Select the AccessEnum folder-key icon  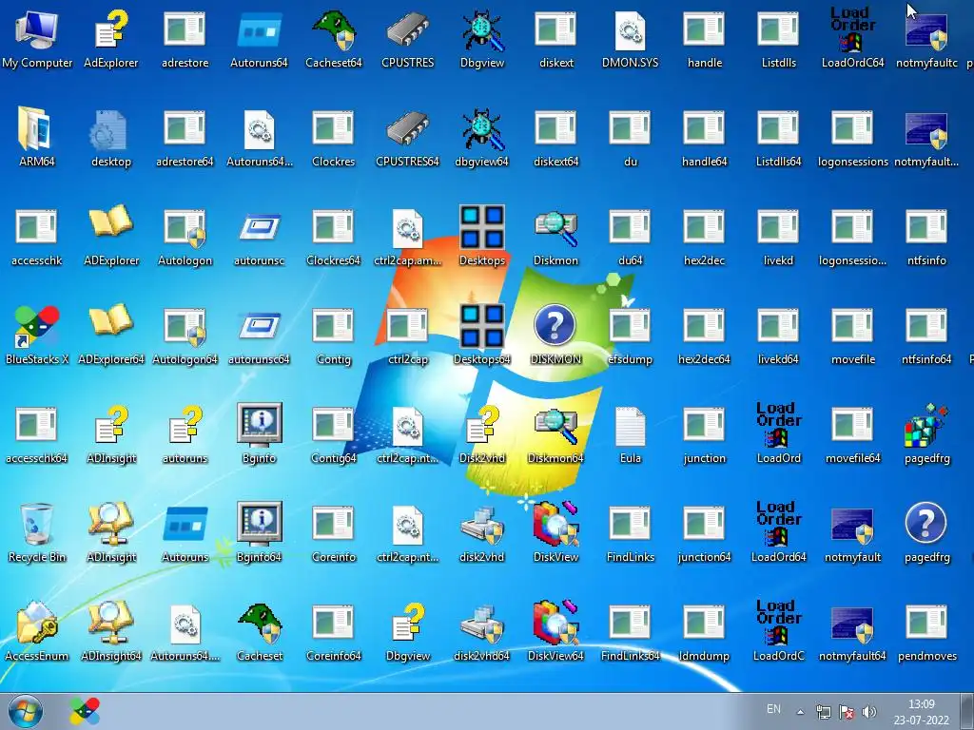click(37, 631)
